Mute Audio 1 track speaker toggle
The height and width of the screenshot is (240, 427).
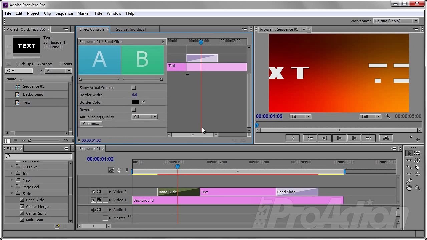93,210
